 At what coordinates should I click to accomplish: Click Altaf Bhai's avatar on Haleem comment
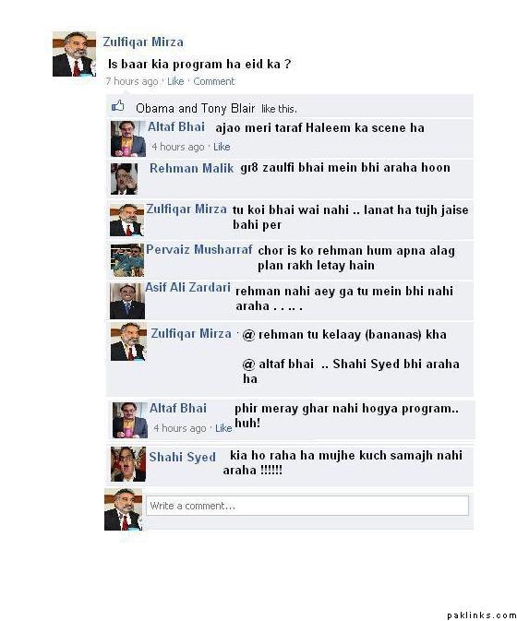coord(128,138)
